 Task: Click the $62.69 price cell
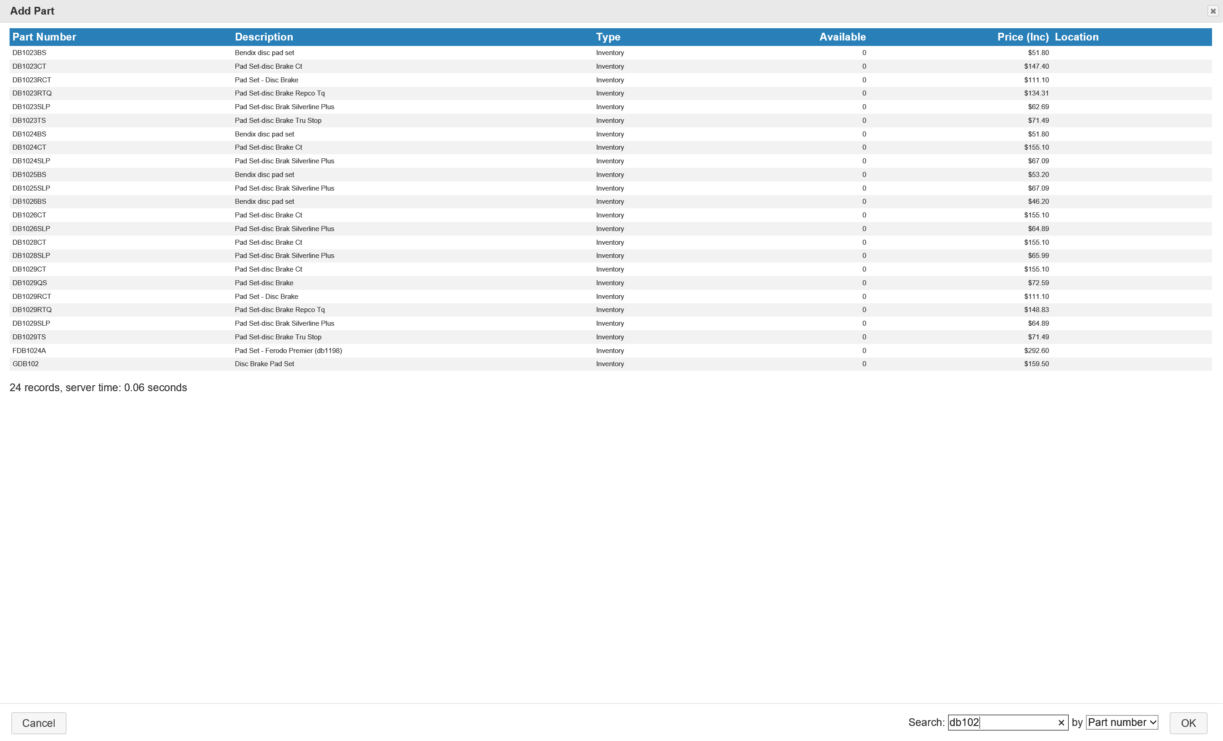pos(1038,106)
